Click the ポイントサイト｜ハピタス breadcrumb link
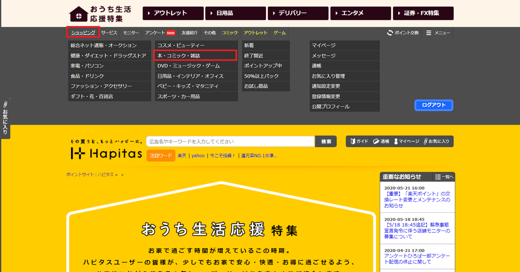Viewport: 520px width, 272px height. point(90,174)
